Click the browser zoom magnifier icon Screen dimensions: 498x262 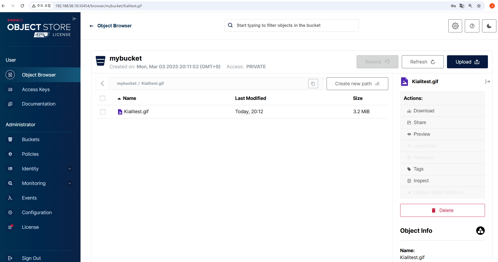pyautogui.click(x=470, y=6)
